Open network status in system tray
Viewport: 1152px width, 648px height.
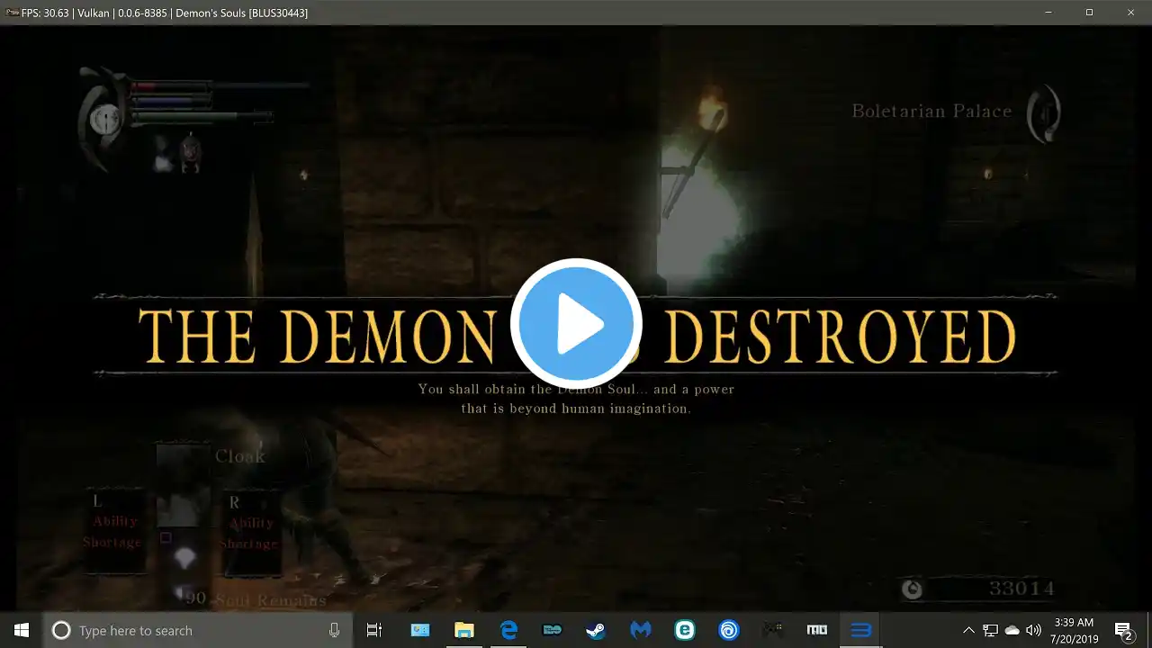(990, 630)
